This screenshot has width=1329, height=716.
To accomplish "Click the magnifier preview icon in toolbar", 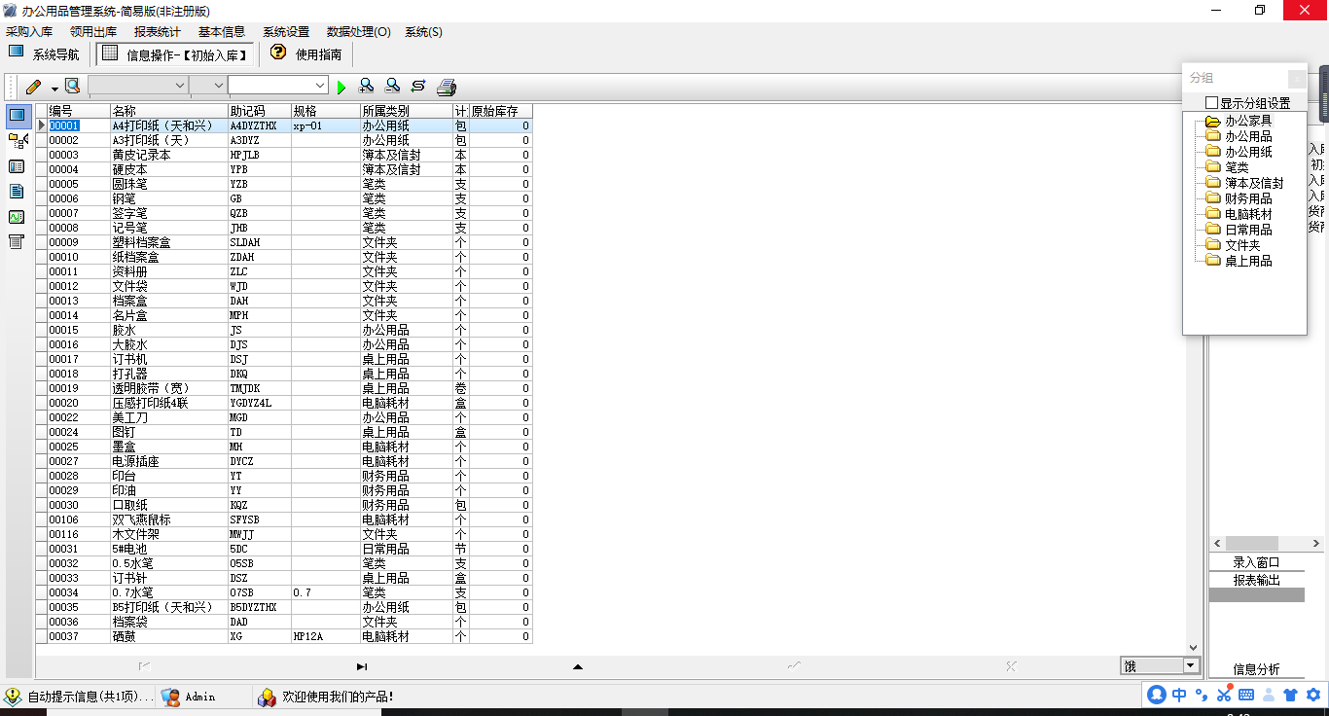I will point(72,87).
